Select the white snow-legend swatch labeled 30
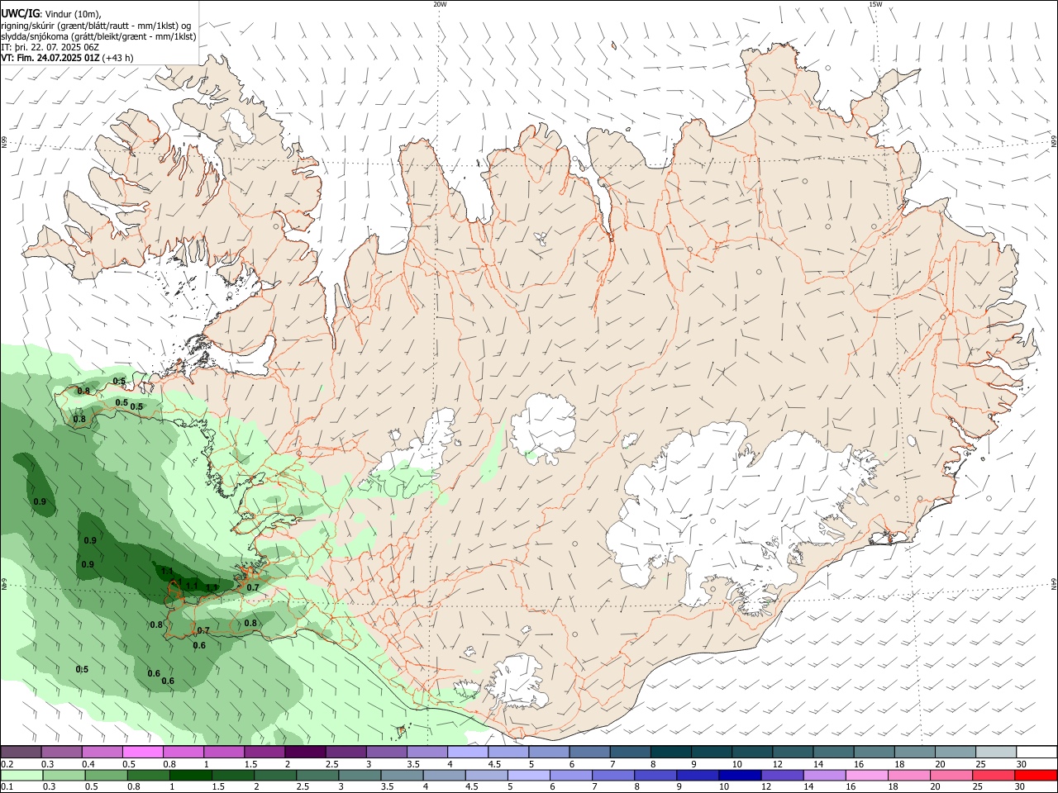The width and height of the screenshot is (1058, 793). [x=1036, y=752]
